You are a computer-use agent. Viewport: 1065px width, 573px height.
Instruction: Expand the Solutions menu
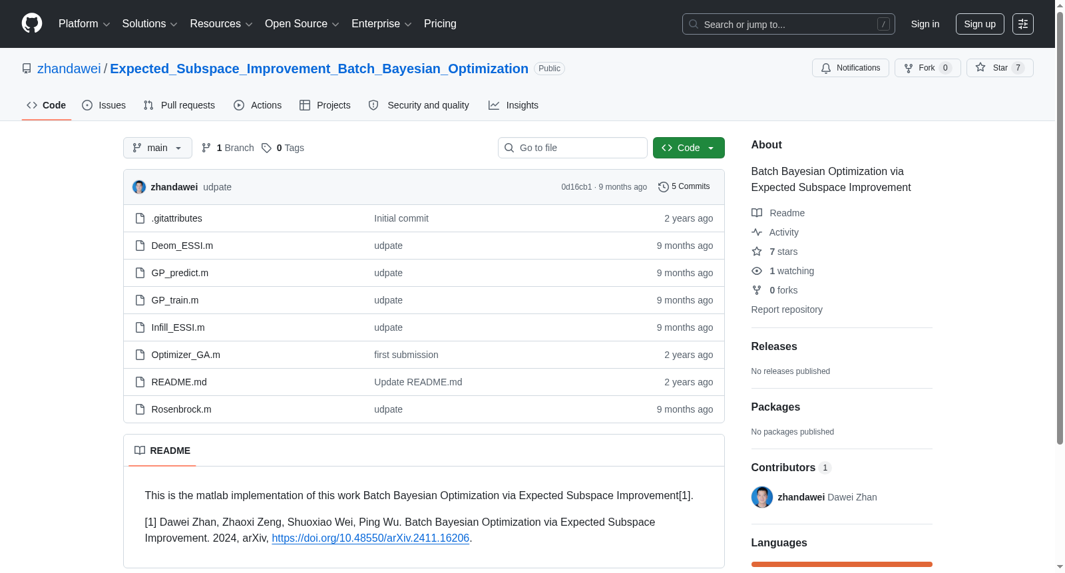tap(150, 24)
